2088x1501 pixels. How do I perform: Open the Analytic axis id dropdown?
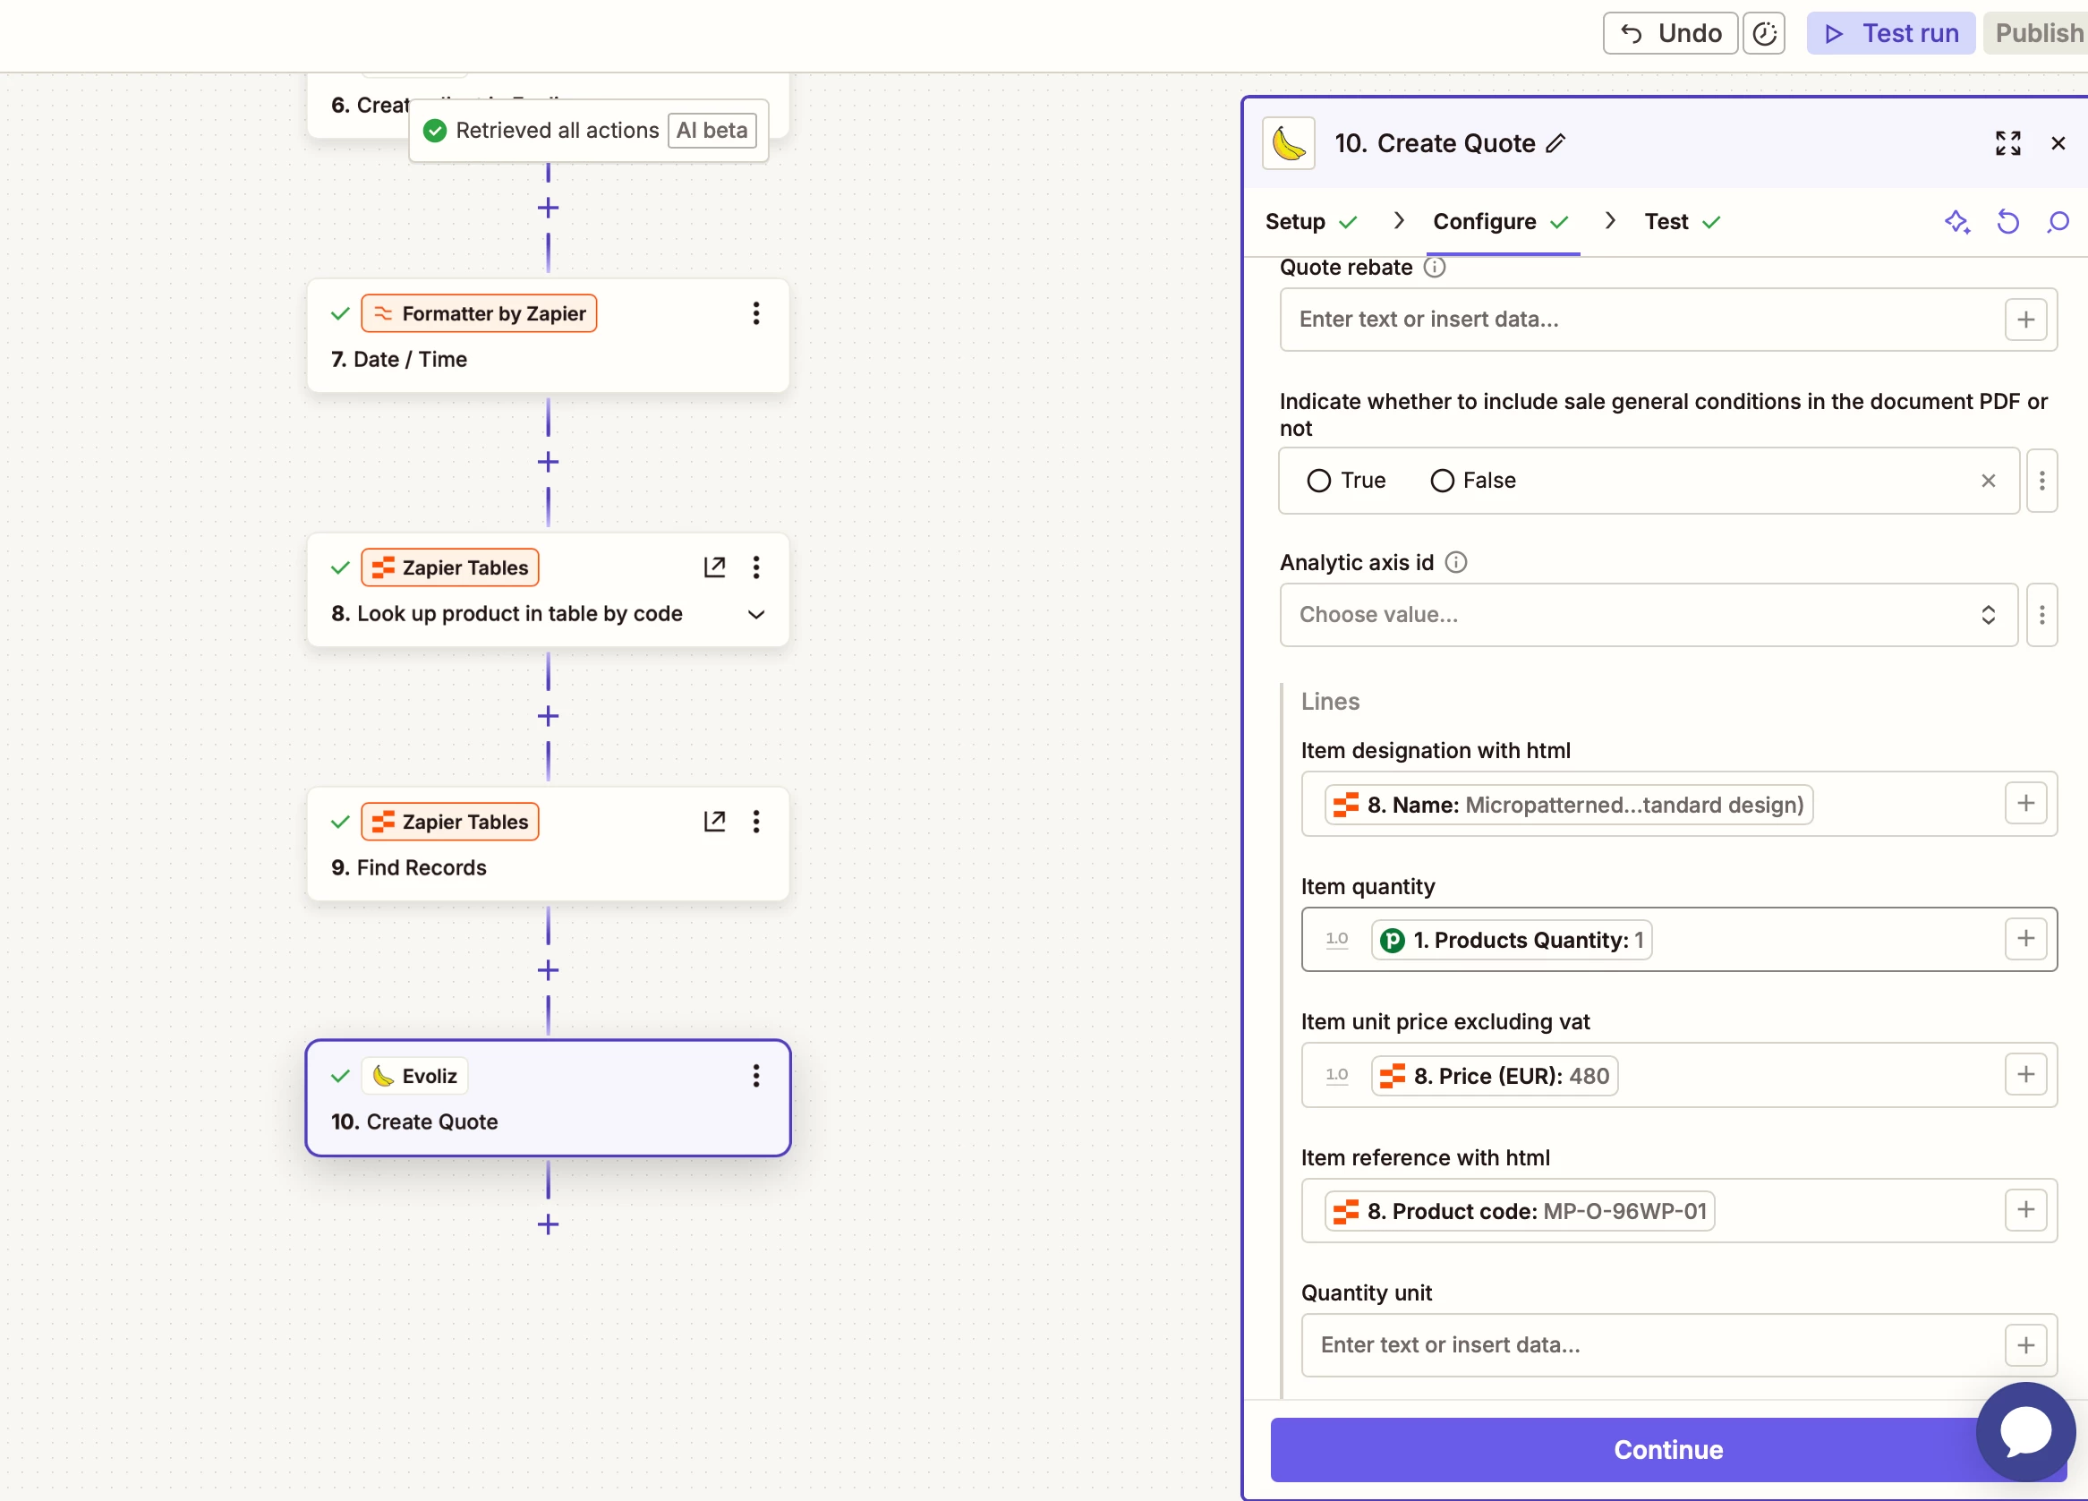pyautogui.click(x=1648, y=615)
